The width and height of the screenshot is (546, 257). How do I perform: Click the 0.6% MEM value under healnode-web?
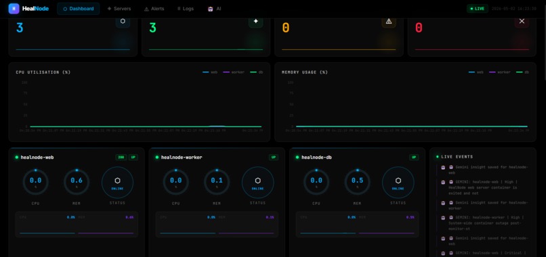coord(129,217)
